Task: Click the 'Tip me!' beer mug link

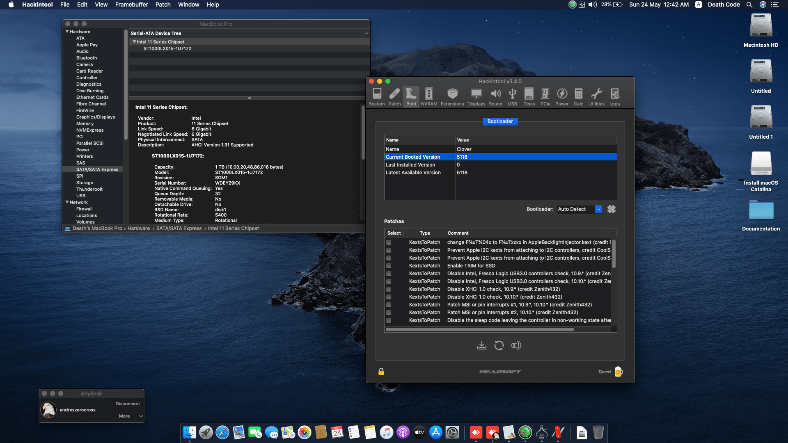Action: point(618,372)
